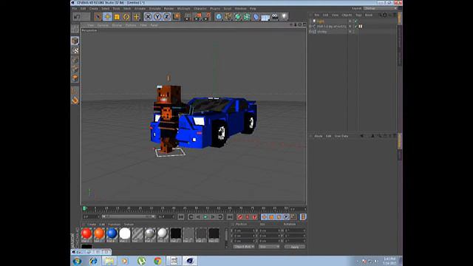The image size is (473, 266).
Task: Open the viewport Cameras menu
Action: pos(103,25)
